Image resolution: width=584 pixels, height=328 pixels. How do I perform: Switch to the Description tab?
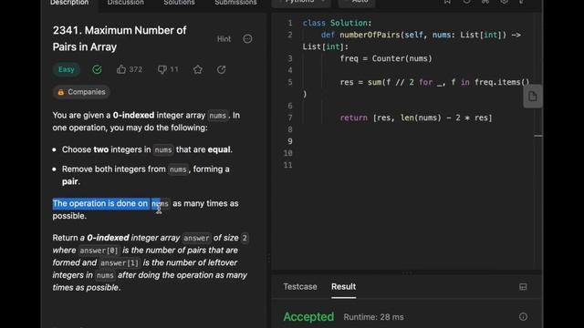[69, 3]
